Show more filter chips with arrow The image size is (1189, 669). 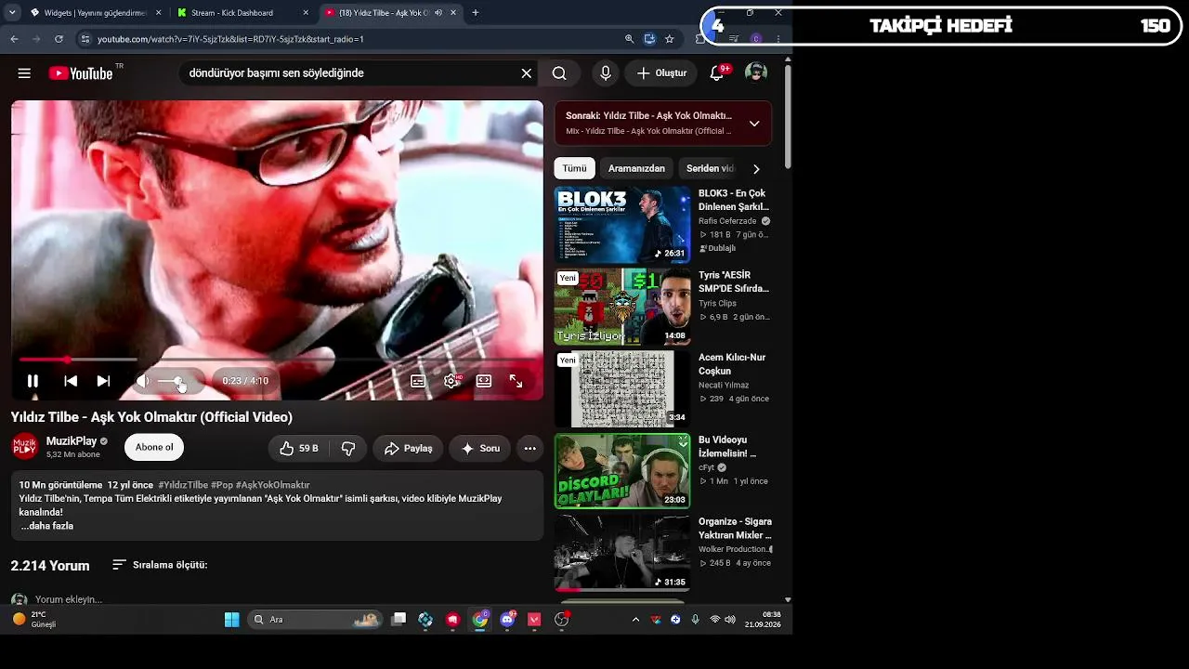click(x=756, y=169)
